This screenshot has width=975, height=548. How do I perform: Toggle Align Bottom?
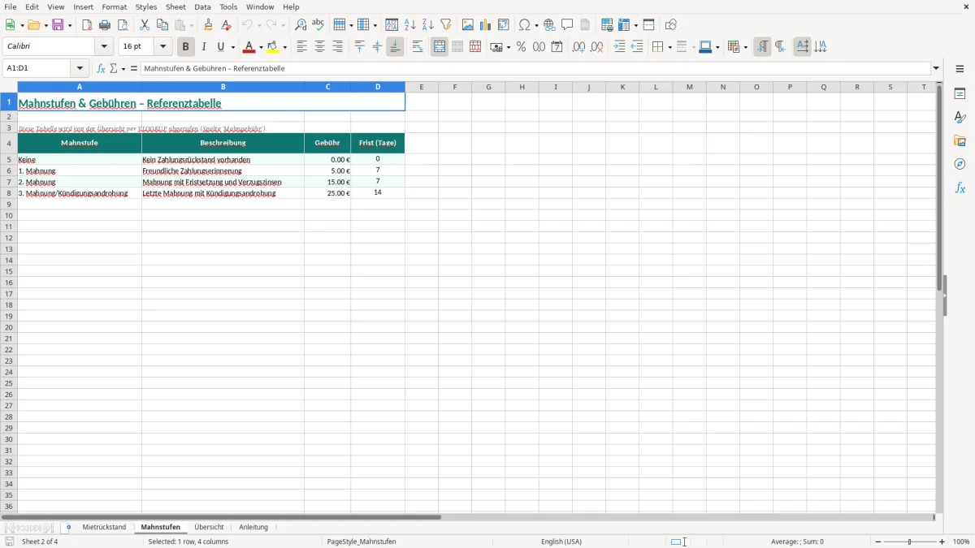click(x=395, y=47)
